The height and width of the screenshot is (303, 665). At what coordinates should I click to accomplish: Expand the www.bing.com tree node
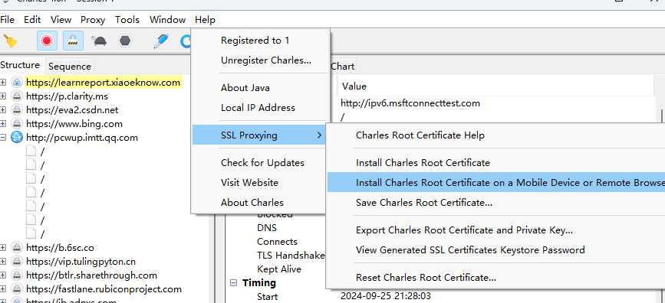click(x=3, y=123)
